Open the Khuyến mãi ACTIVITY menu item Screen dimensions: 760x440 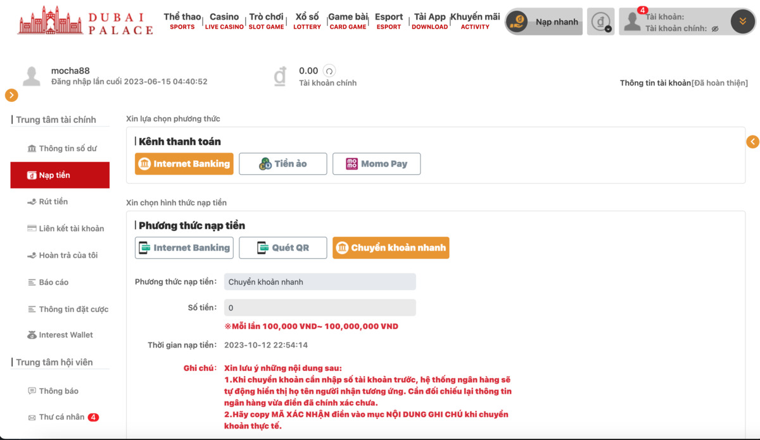474,18
